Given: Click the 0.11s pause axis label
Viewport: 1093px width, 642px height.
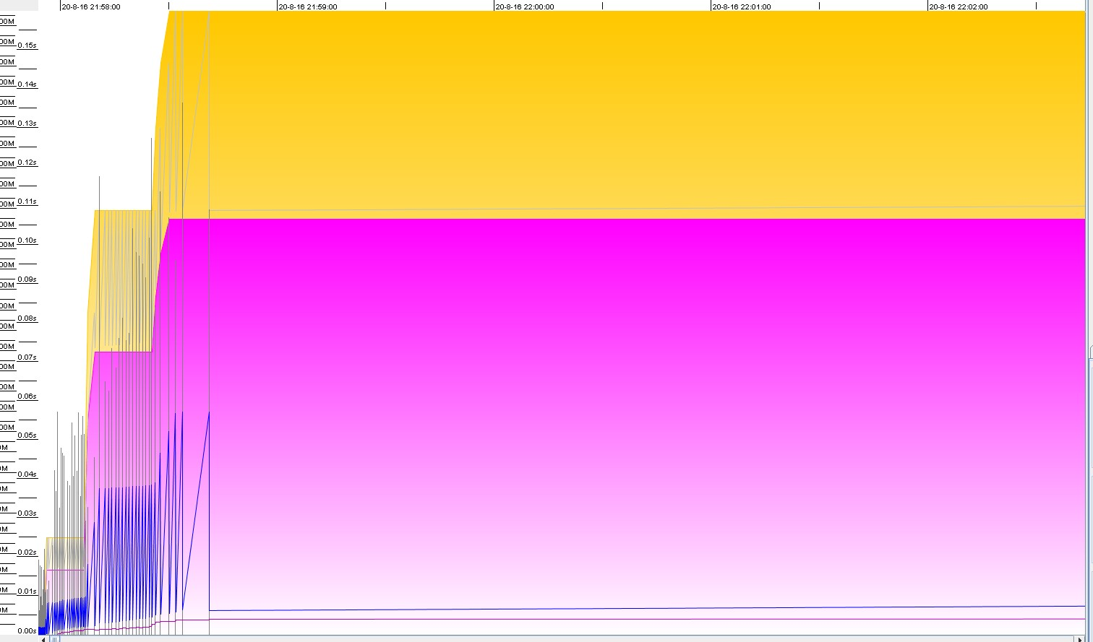Looking at the screenshot, I should click(x=27, y=201).
